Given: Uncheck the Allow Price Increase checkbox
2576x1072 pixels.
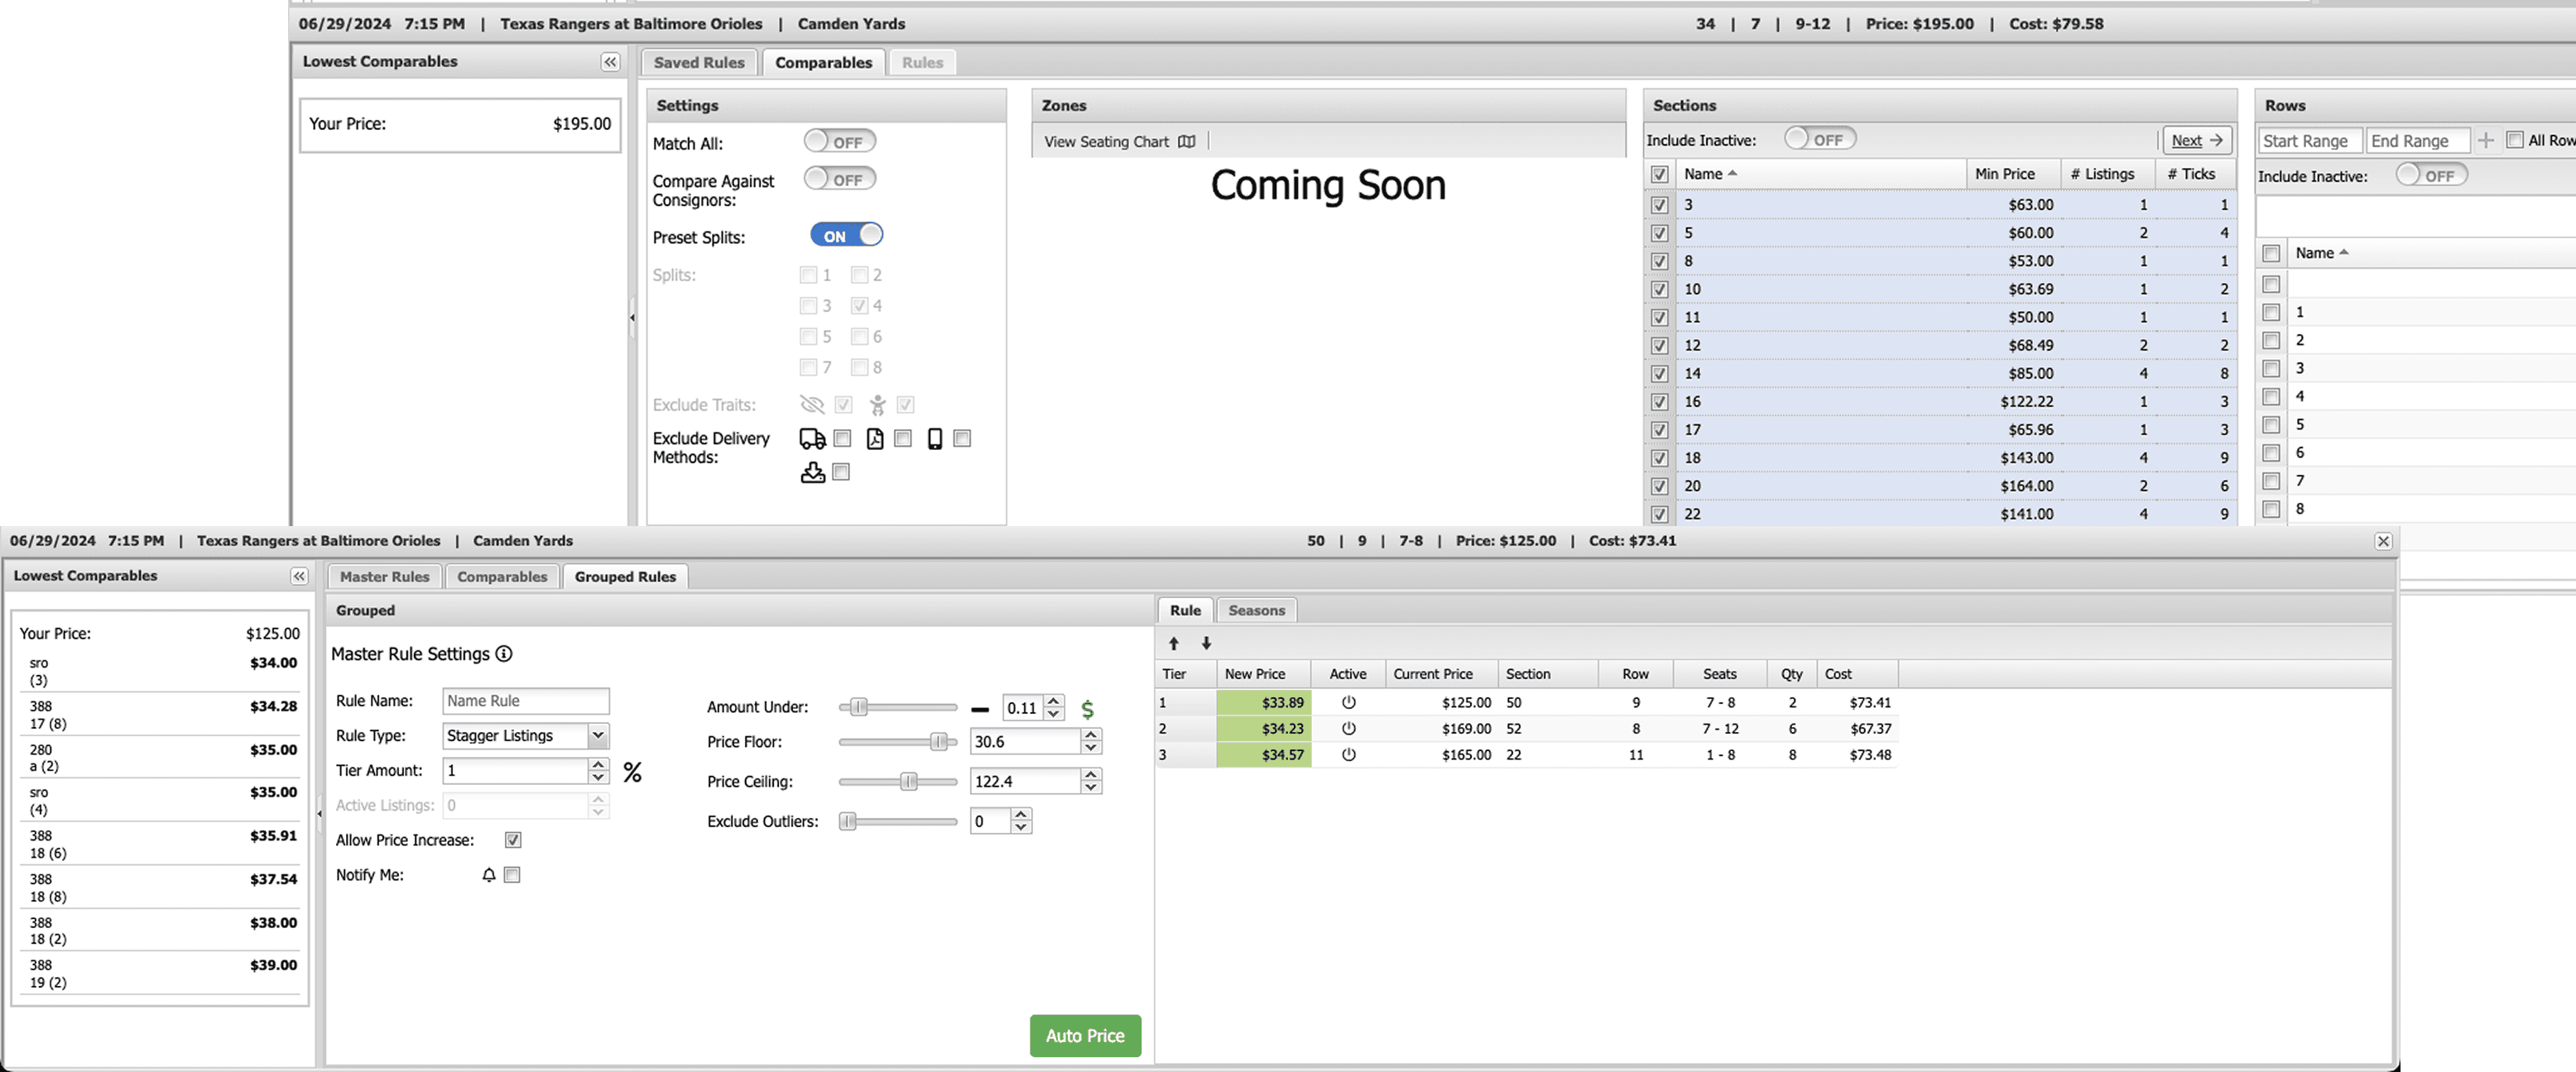Looking at the screenshot, I should pos(513,840).
